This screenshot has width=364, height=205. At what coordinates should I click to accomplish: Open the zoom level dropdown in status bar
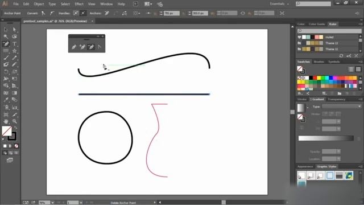[x=53, y=203]
